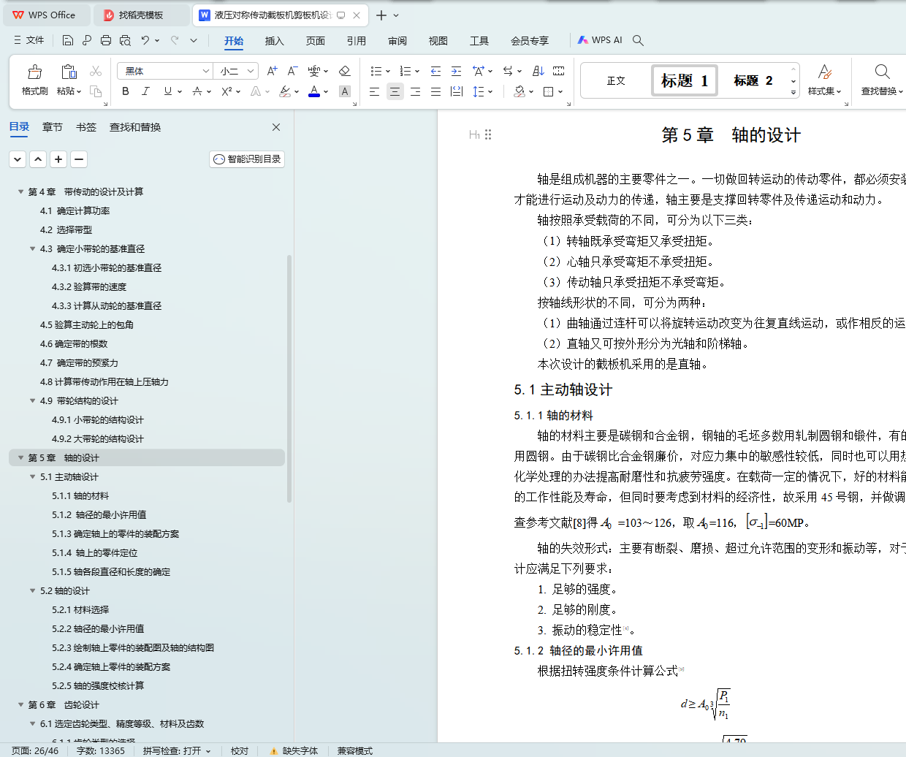Screen dimensions: 906x757
Task: Click the text phonetic guide (變) icon
Action: 314,71
